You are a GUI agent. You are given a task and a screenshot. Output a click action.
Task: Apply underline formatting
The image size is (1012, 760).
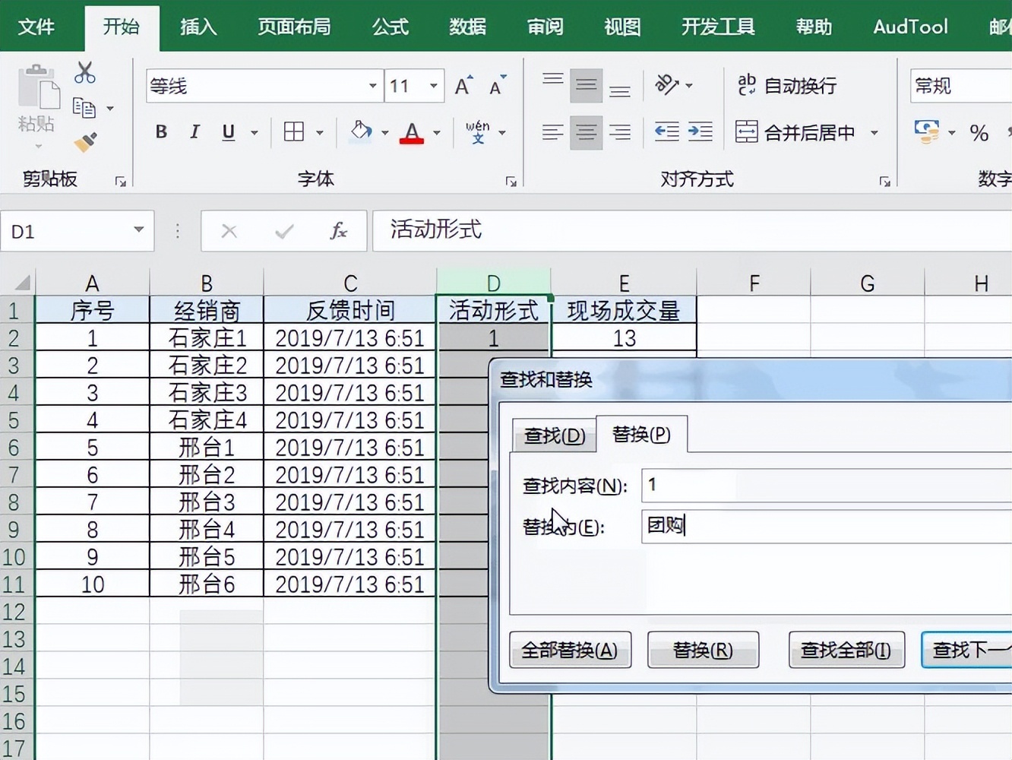point(227,131)
